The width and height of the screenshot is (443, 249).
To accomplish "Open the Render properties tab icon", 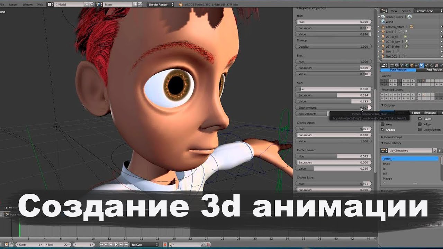I will (392, 65).
